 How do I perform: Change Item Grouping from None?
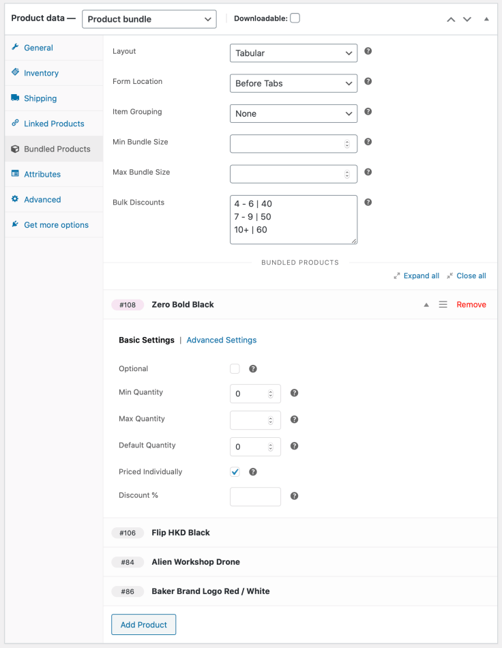point(293,113)
